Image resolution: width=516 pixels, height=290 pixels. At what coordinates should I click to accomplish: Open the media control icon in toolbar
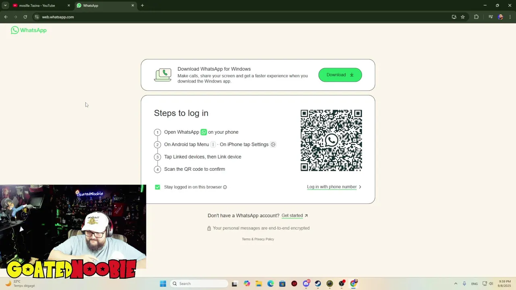[491, 17]
